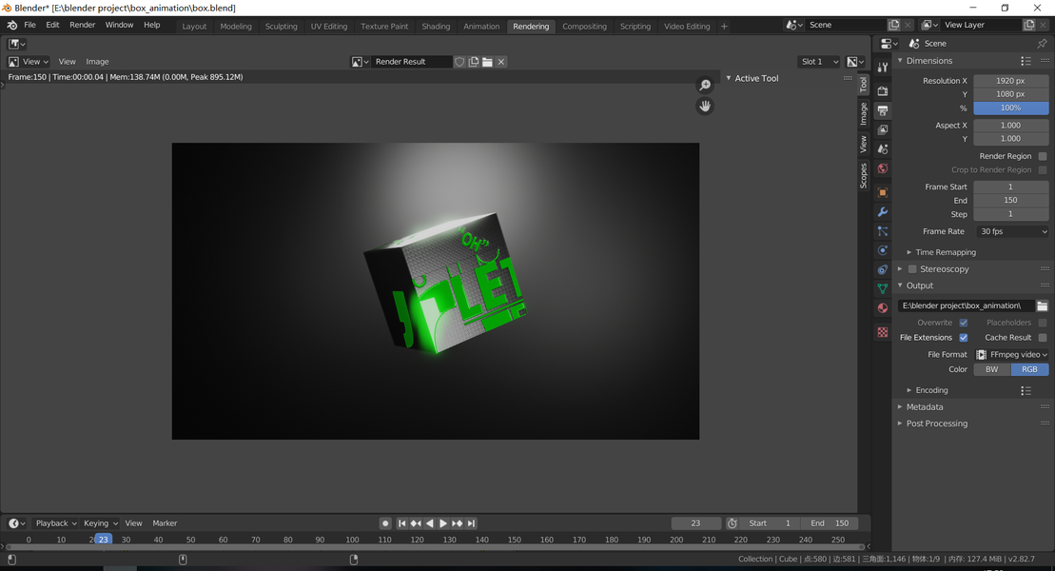This screenshot has width=1055, height=571.
Task: Open the Render properties tab
Action: click(883, 91)
